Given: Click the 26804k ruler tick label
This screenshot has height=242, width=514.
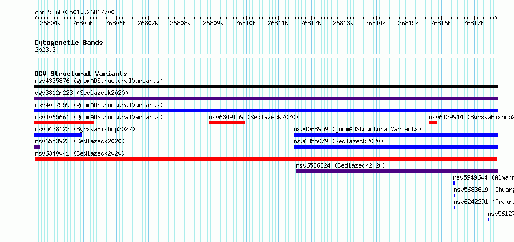Looking at the screenshot, I should click(x=50, y=23).
